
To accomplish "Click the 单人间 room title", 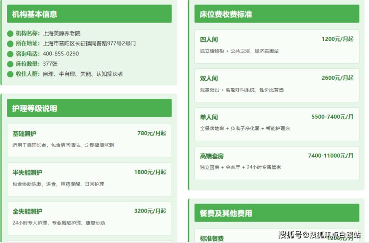I will [209, 117].
